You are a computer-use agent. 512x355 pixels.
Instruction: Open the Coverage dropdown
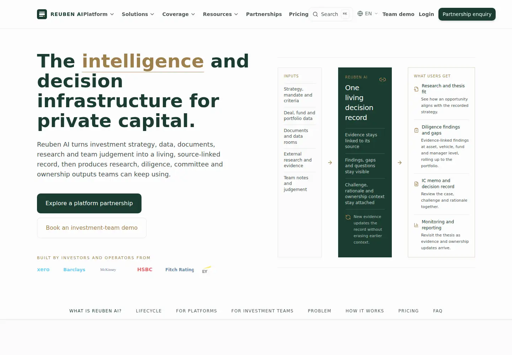pyautogui.click(x=178, y=14)
